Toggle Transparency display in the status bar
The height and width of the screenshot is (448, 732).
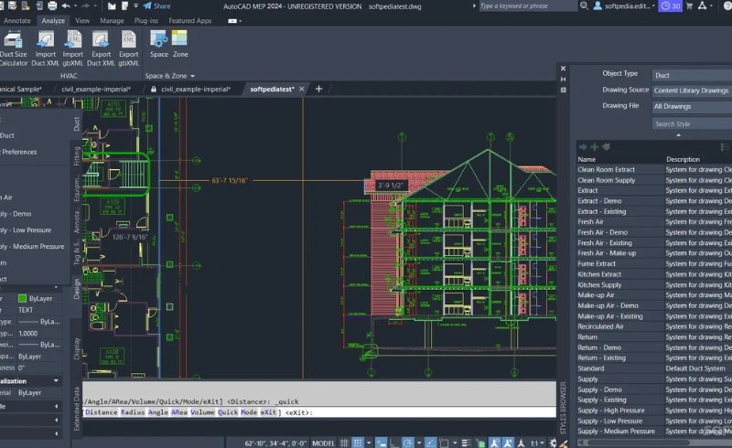(x=480, y=443)
